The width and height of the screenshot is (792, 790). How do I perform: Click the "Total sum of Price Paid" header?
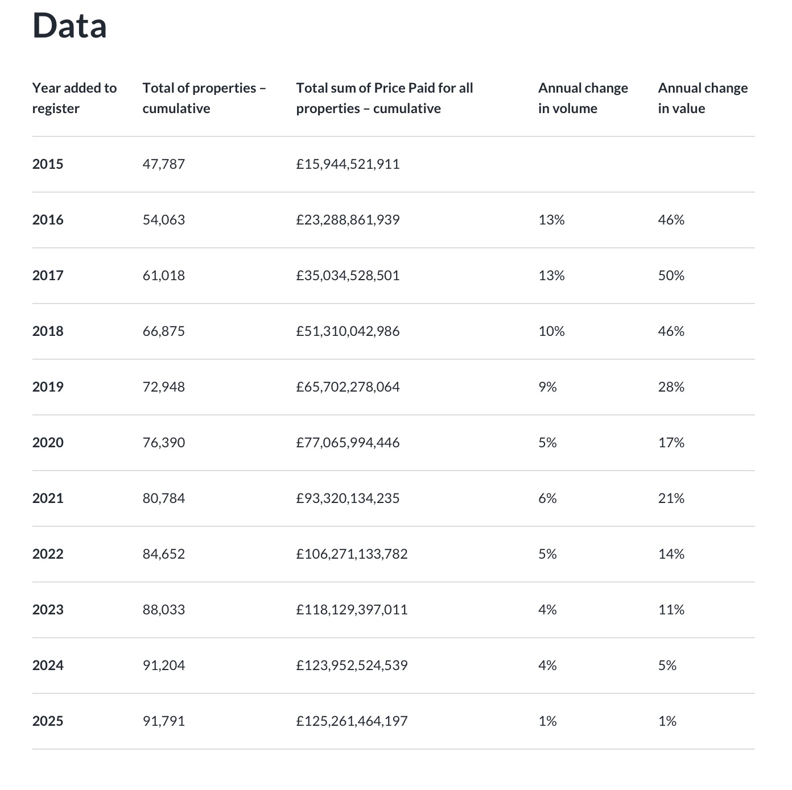coord(384,98)
